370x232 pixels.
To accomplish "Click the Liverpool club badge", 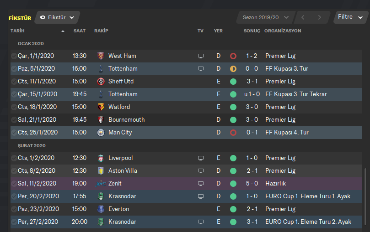I will coord(101,158).
